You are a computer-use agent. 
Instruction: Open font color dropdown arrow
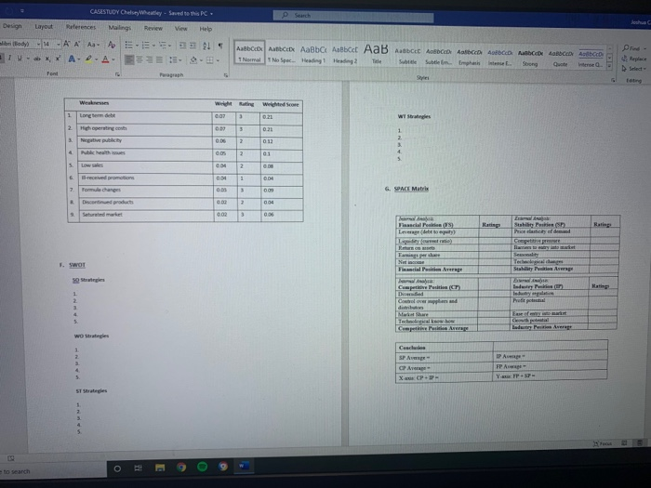113,60
